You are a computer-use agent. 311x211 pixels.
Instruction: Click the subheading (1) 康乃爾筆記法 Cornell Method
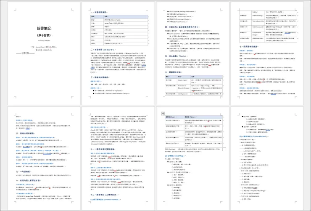[x=105, y=200]
